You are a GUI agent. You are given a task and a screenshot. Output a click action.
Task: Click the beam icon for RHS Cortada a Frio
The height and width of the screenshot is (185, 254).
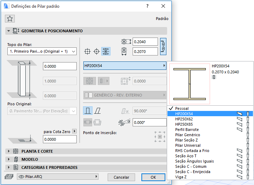[240, 151]
